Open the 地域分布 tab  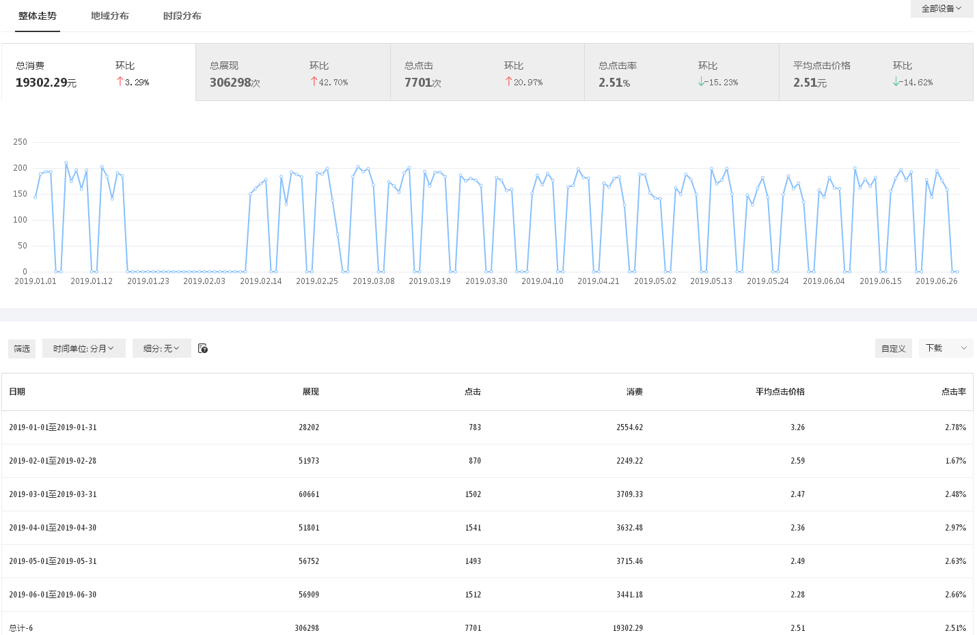tap(110, 16)
